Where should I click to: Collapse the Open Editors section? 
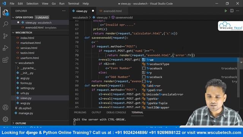pyautogui.click(x=13, y=18)
